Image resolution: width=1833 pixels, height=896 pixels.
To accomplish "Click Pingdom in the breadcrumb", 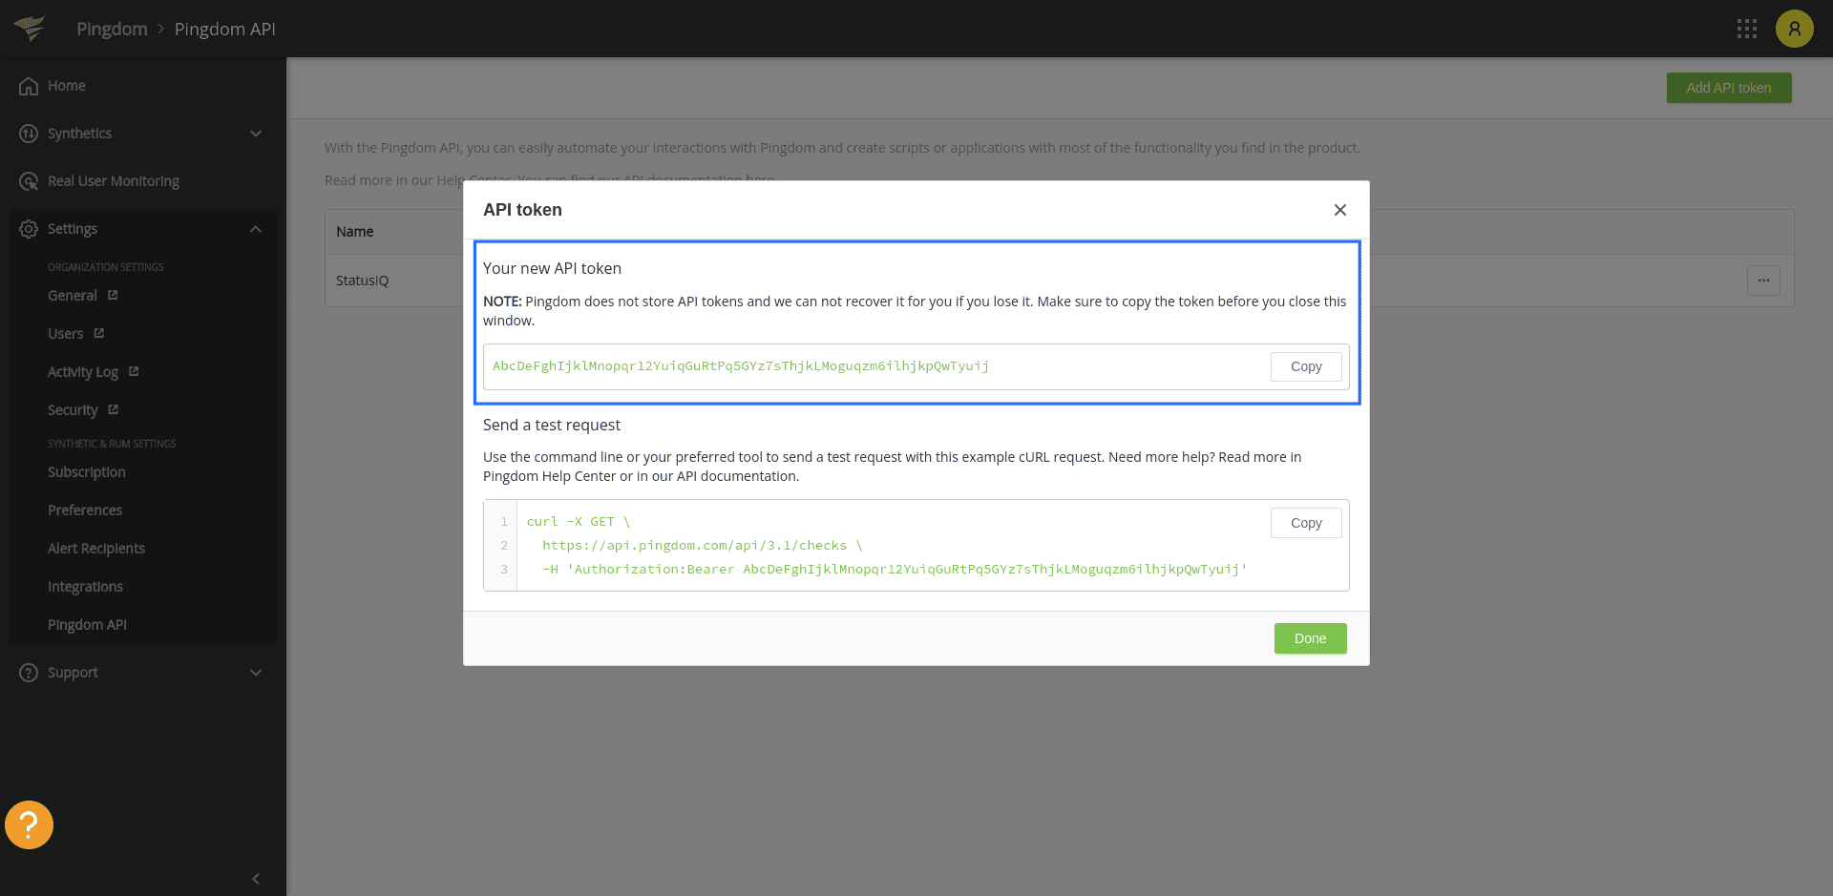I will 112,29.
